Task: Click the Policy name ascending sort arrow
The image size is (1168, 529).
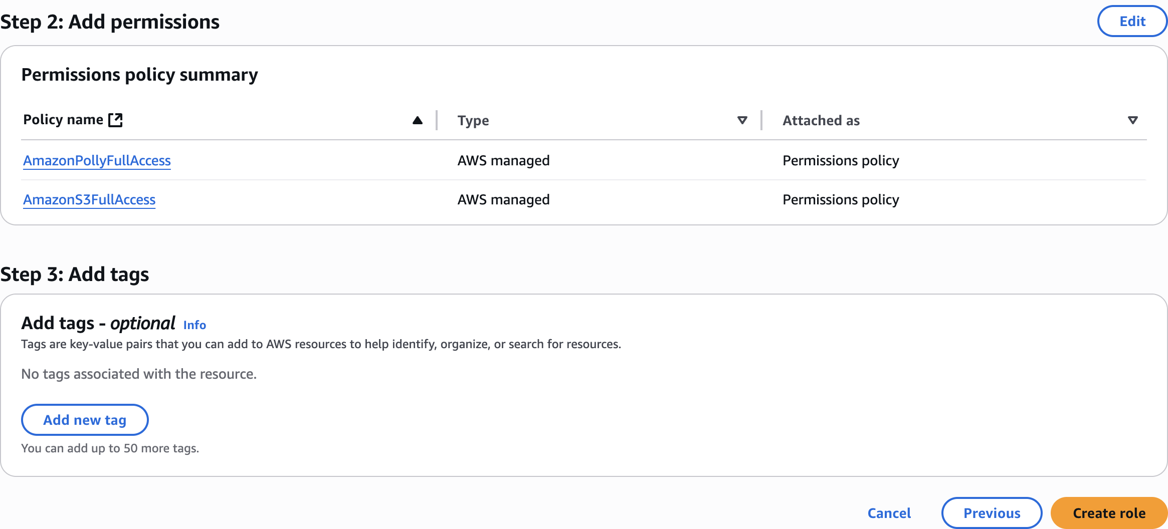Action: 417,120
